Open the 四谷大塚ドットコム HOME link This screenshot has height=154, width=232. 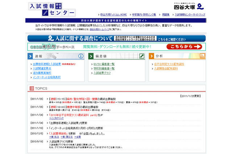(113, 14)
